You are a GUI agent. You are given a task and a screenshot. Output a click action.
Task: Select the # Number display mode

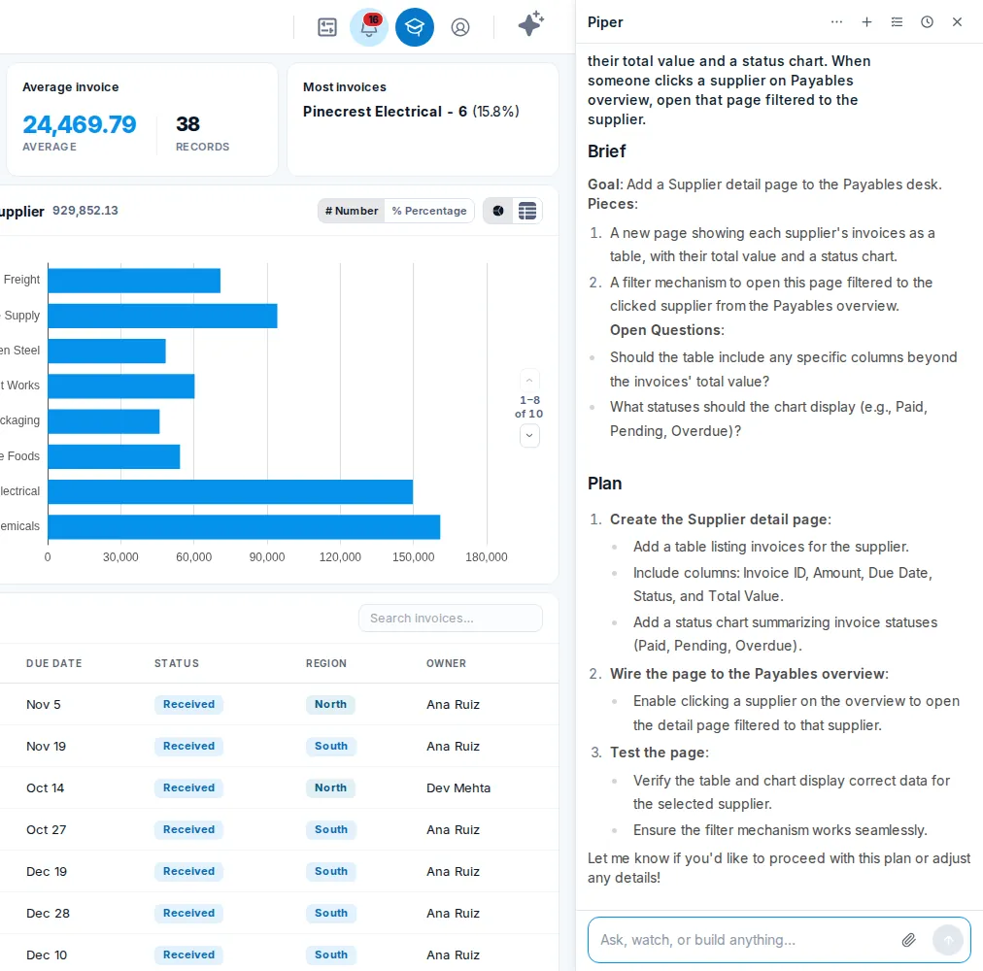352,211
